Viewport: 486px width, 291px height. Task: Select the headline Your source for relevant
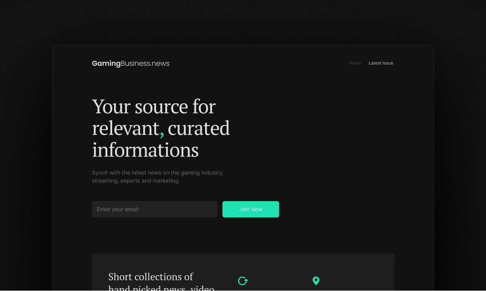coord(161,128)
